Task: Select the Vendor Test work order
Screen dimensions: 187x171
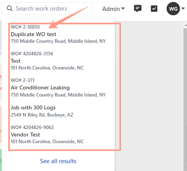Action: (25, 135)
